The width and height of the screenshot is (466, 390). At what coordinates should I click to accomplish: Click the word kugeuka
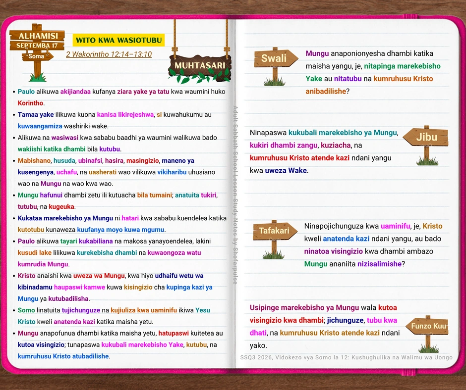[x=61, y=206]
